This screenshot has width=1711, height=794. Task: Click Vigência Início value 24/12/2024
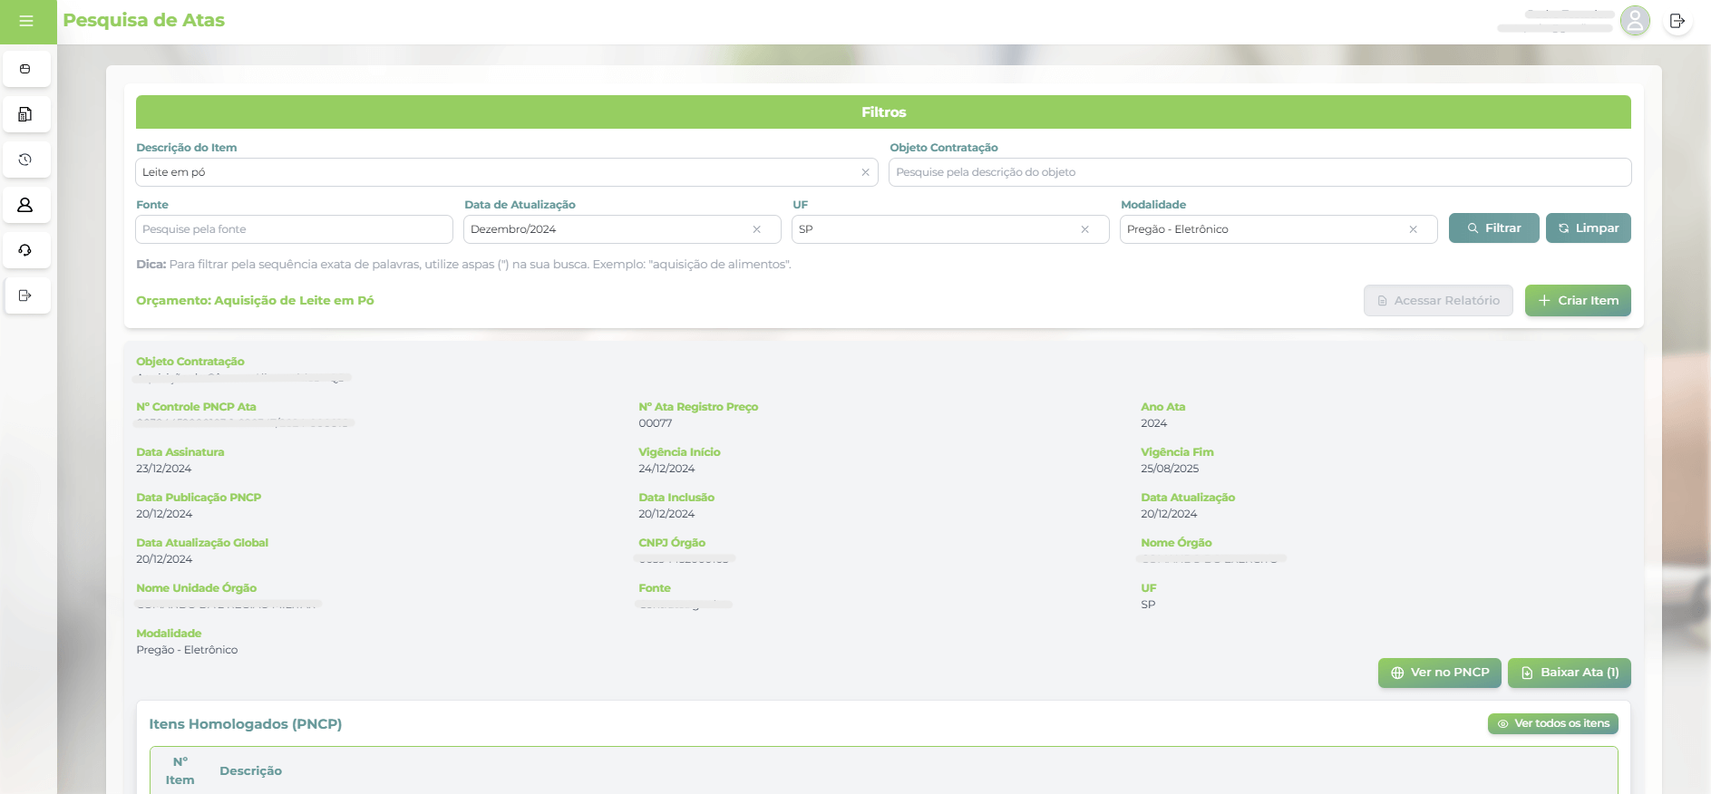coord(666,469)
